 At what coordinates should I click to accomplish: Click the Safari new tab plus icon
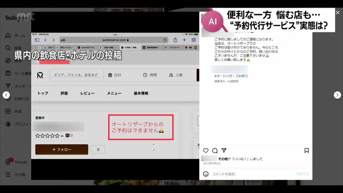pyautogui.click(x=185, y=40)
